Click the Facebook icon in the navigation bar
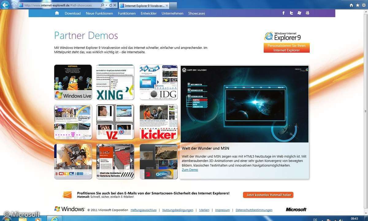Screen dimensions: 368x221 [x=283, y=13]
